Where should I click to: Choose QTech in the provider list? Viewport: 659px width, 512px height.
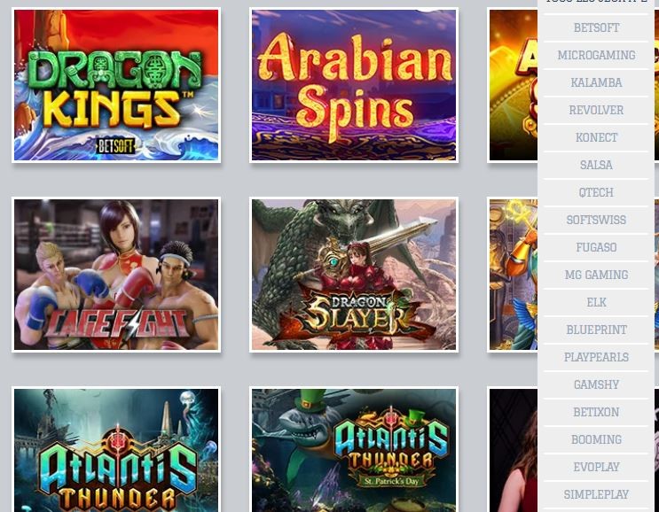pyautogui.click(x=596, y=192)
